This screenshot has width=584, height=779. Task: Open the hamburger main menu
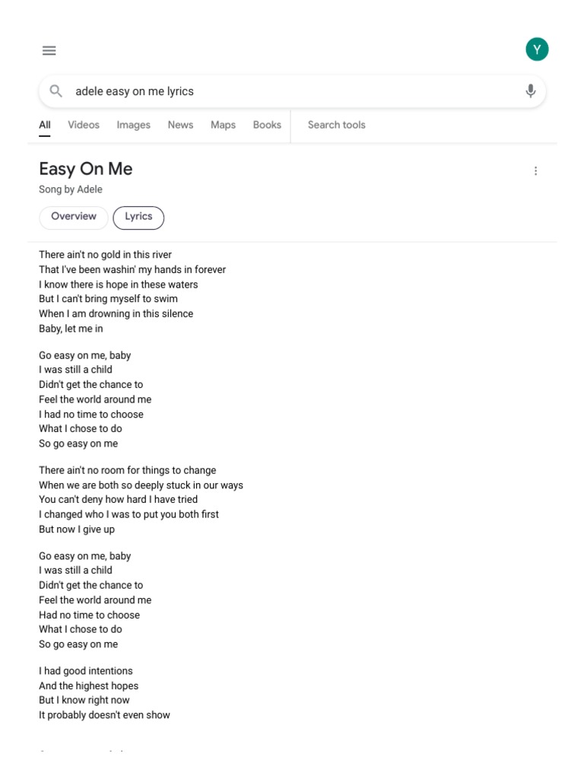(x=49, y=51)
